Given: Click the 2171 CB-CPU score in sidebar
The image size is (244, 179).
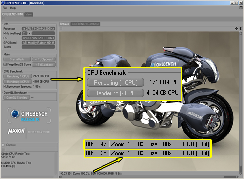Looking at the screenshot, I should [41, 76].
